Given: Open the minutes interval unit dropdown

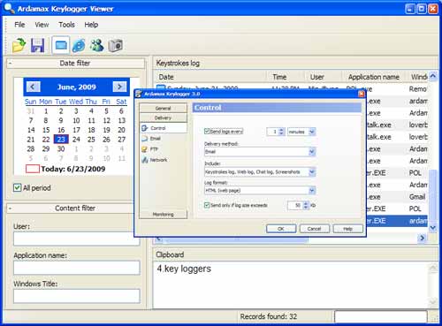Looking at the screenshot, I should [312, 132].
